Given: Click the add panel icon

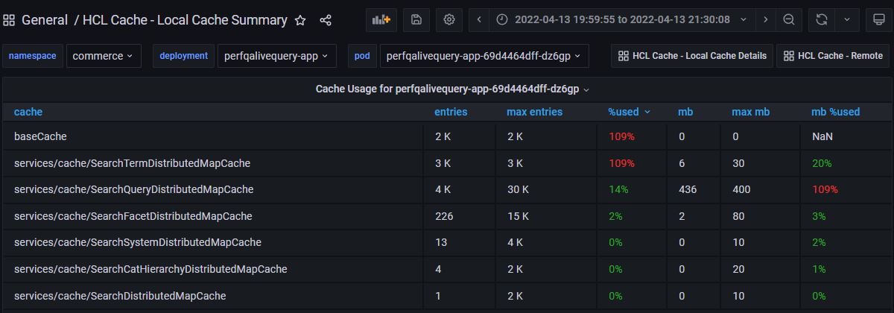Looking at the screenshot, I should [x=381, y=20].
